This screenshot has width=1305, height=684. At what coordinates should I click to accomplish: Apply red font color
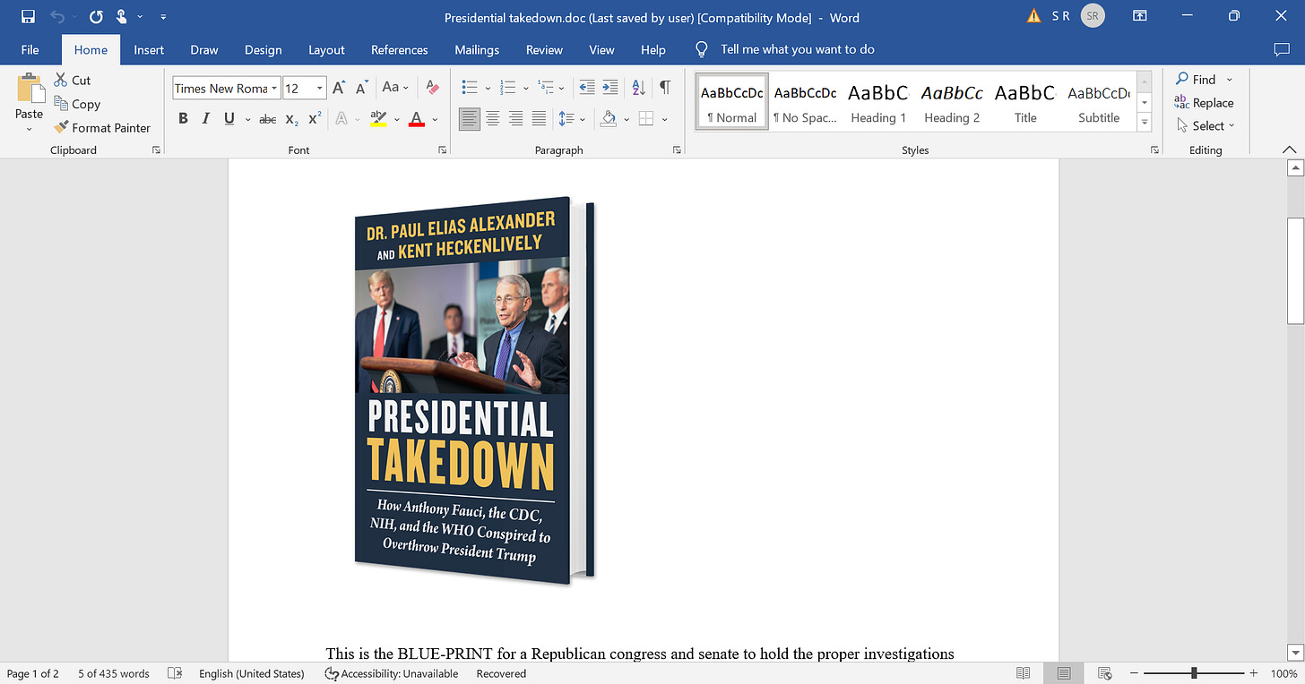click(417, 119)
